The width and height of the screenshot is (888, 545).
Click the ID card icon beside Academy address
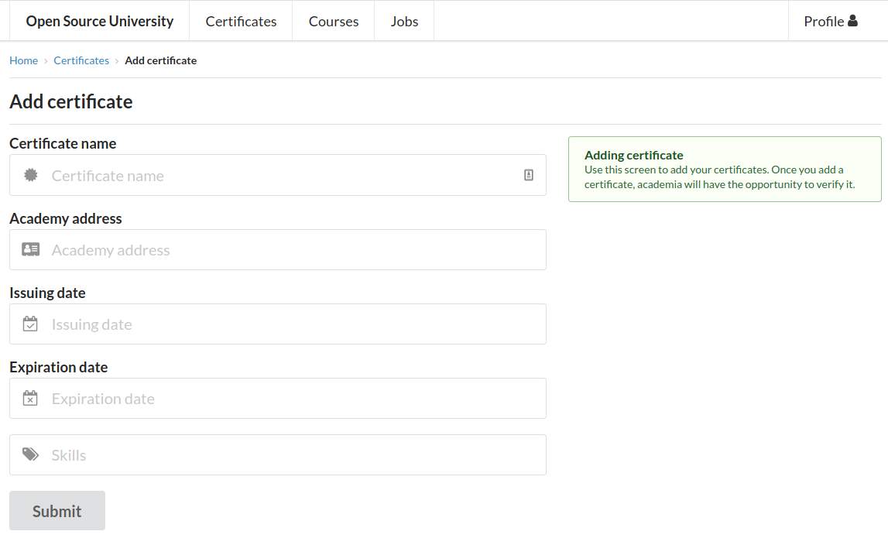click(30, 249)
